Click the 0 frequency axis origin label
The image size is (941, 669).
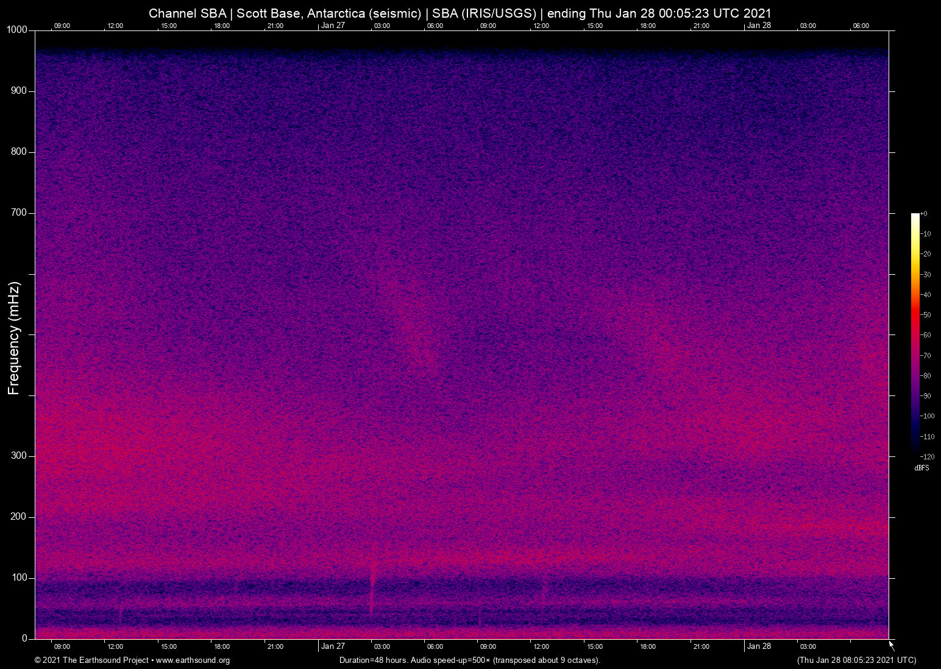click(x=24, y=639)
